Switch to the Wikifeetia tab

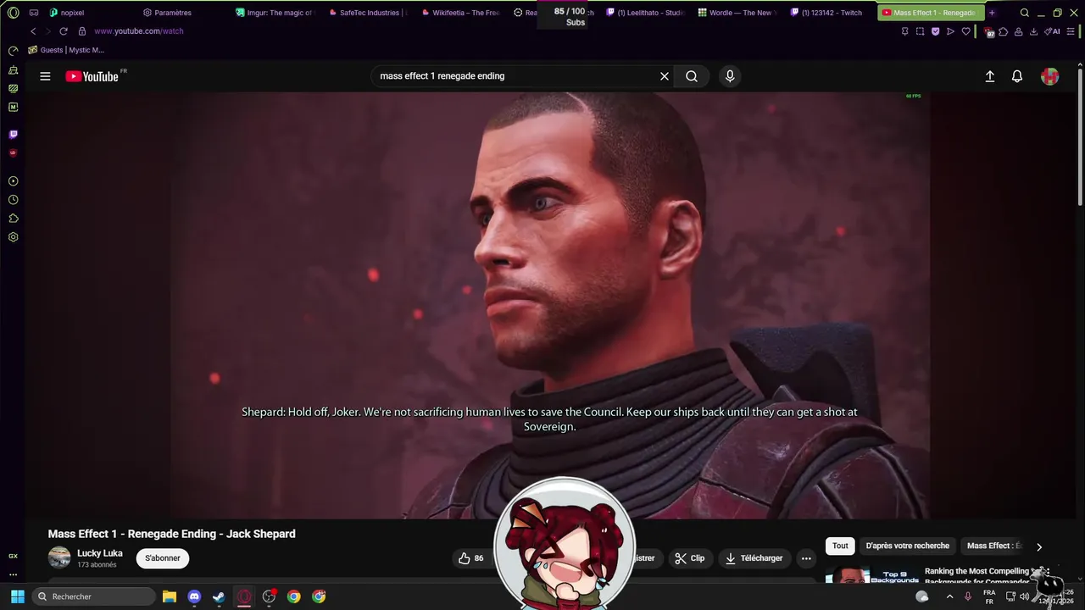[462, 13]
